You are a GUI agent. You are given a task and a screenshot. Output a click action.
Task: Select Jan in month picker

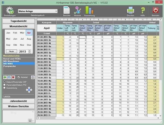point(8,33)
